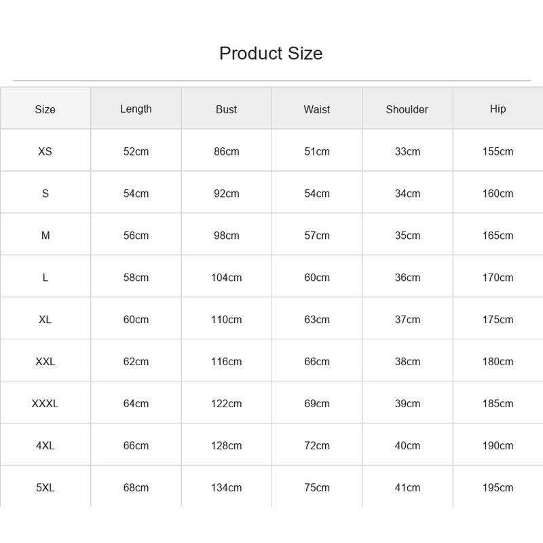The height and width of the screenshot is (543, 543).
Task: Select the 33cm shoulder value
Action: pyautogui.click(x=407, y=151)
